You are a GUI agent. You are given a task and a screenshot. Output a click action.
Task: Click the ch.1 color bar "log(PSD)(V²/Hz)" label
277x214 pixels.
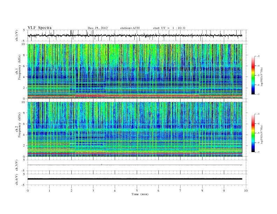point(262,77)
